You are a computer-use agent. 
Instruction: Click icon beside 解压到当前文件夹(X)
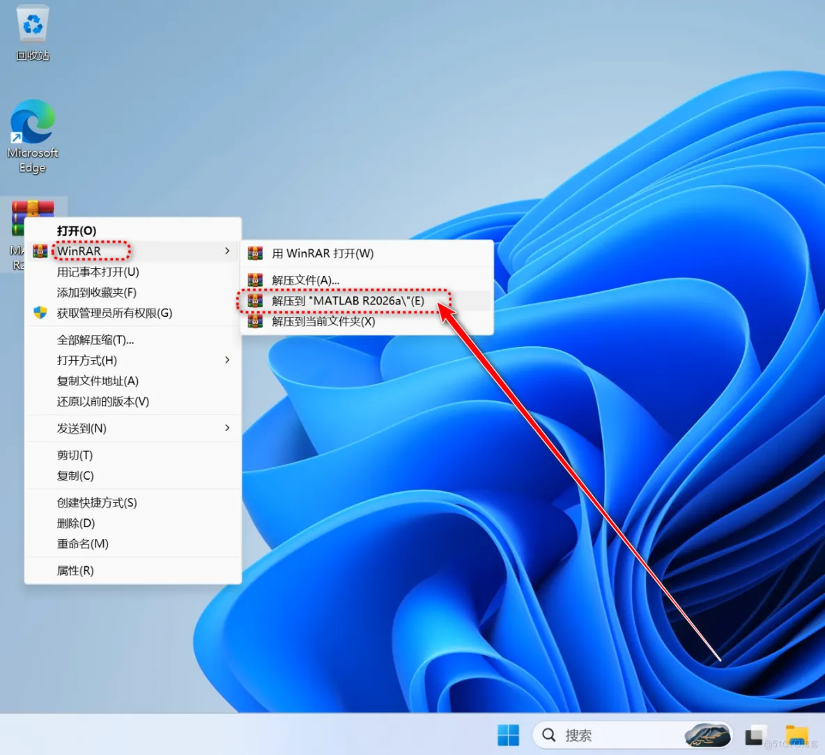255,321
